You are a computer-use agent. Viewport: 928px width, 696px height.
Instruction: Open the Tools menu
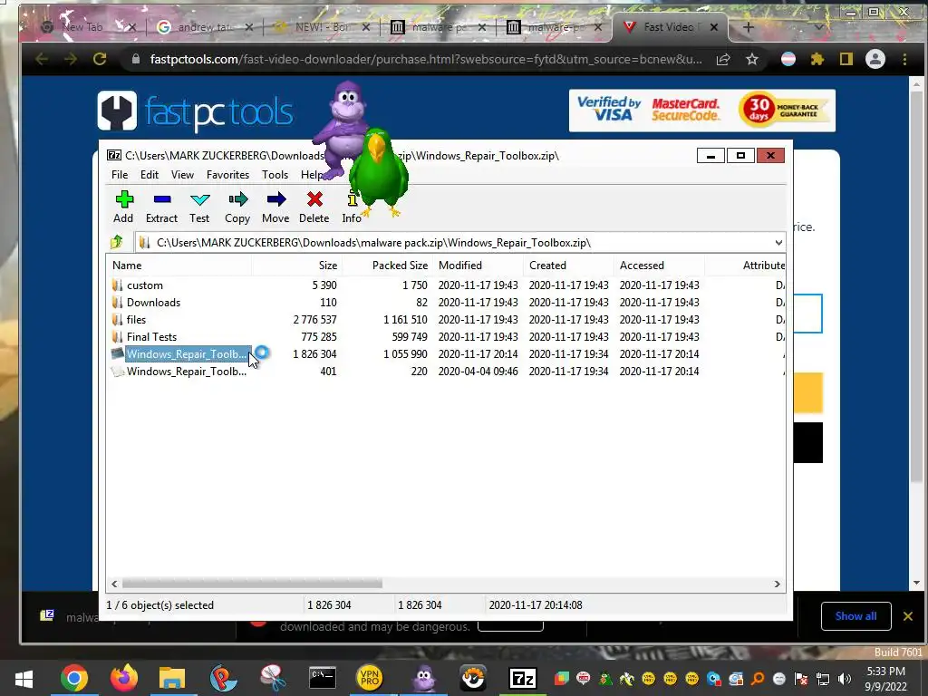(275, 175)
